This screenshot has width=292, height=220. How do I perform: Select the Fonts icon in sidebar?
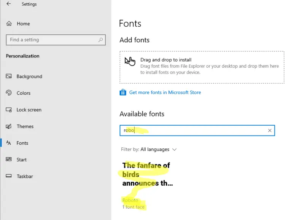[x=9, y=143]
